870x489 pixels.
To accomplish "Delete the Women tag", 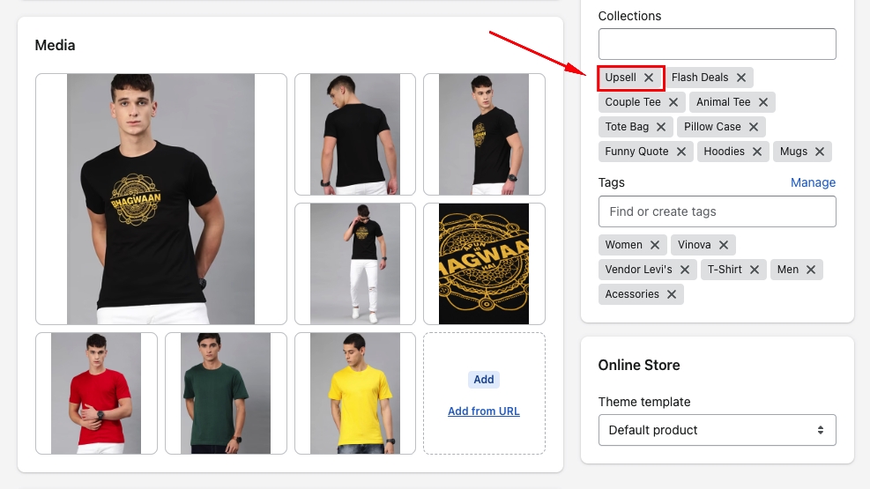I will [x=655, y=245].
